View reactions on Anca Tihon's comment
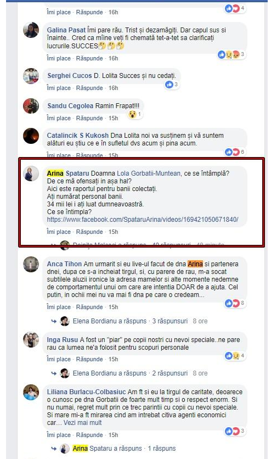 point(235,303)
